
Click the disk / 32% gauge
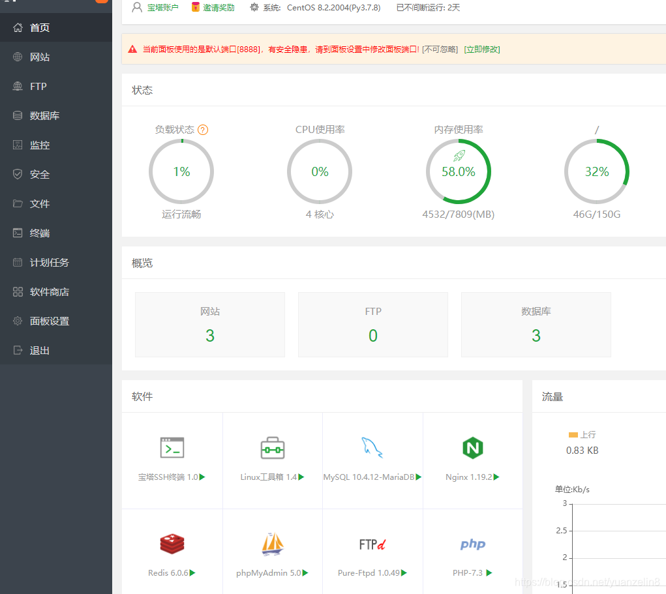click(x=597, y=171)
